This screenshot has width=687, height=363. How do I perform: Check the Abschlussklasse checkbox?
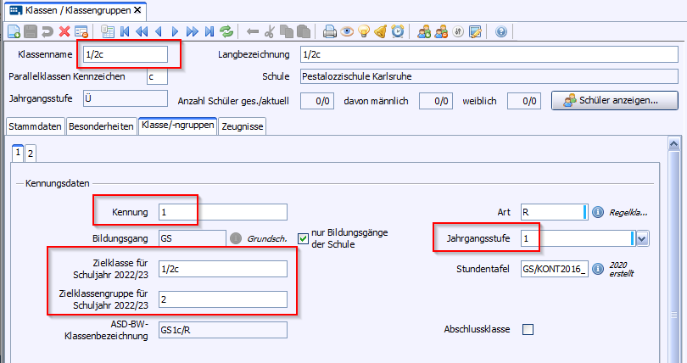point(528,329)
